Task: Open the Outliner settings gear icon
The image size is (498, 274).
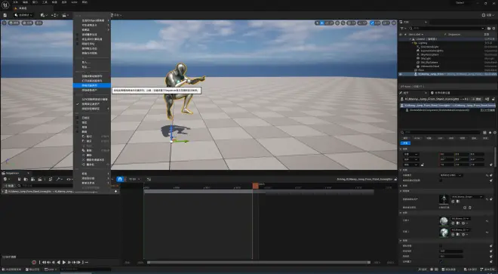Action: [494, 28]
